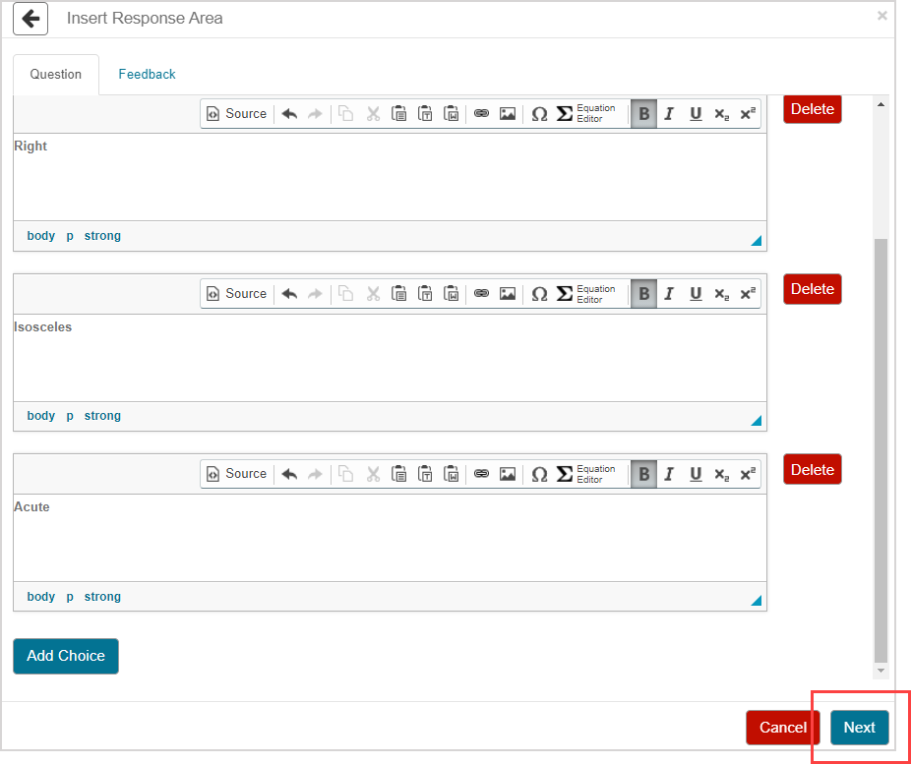Select the Question tab
The width and height of the screenshot is (911, 764).
pyautogui.click(x=56, y=74)
